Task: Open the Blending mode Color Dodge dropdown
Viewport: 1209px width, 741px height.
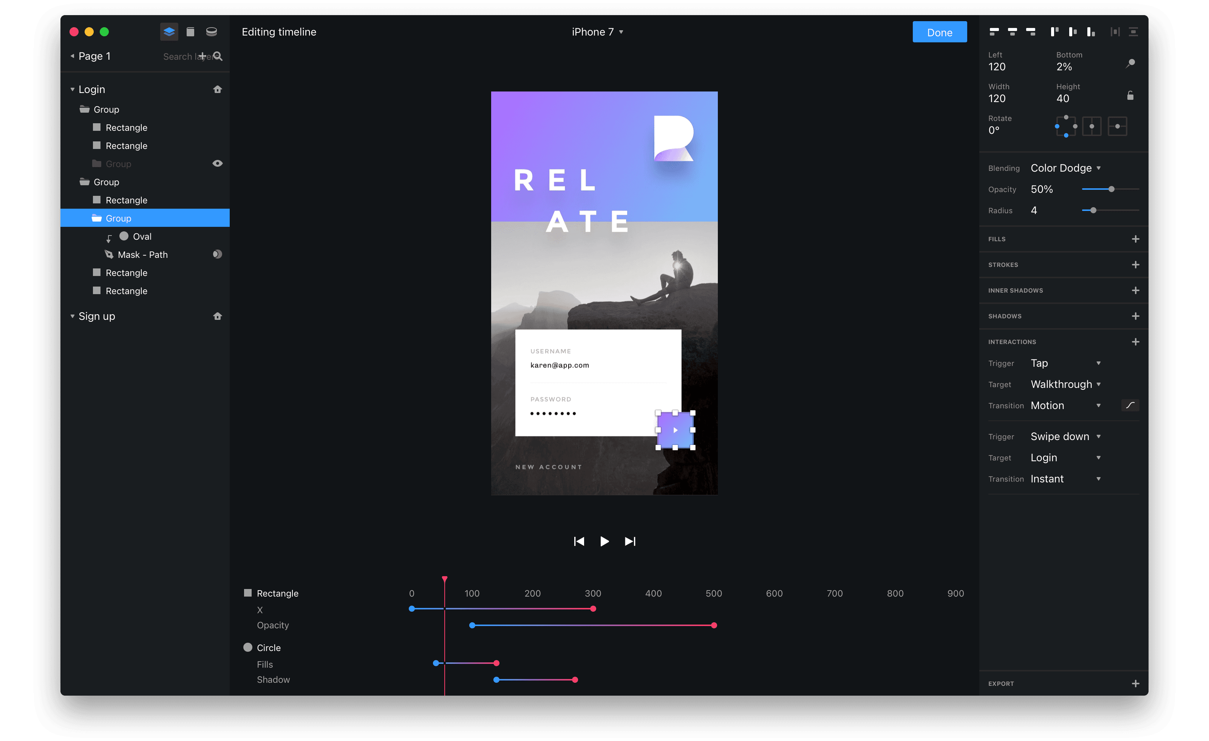Action: click(1065, 168)
